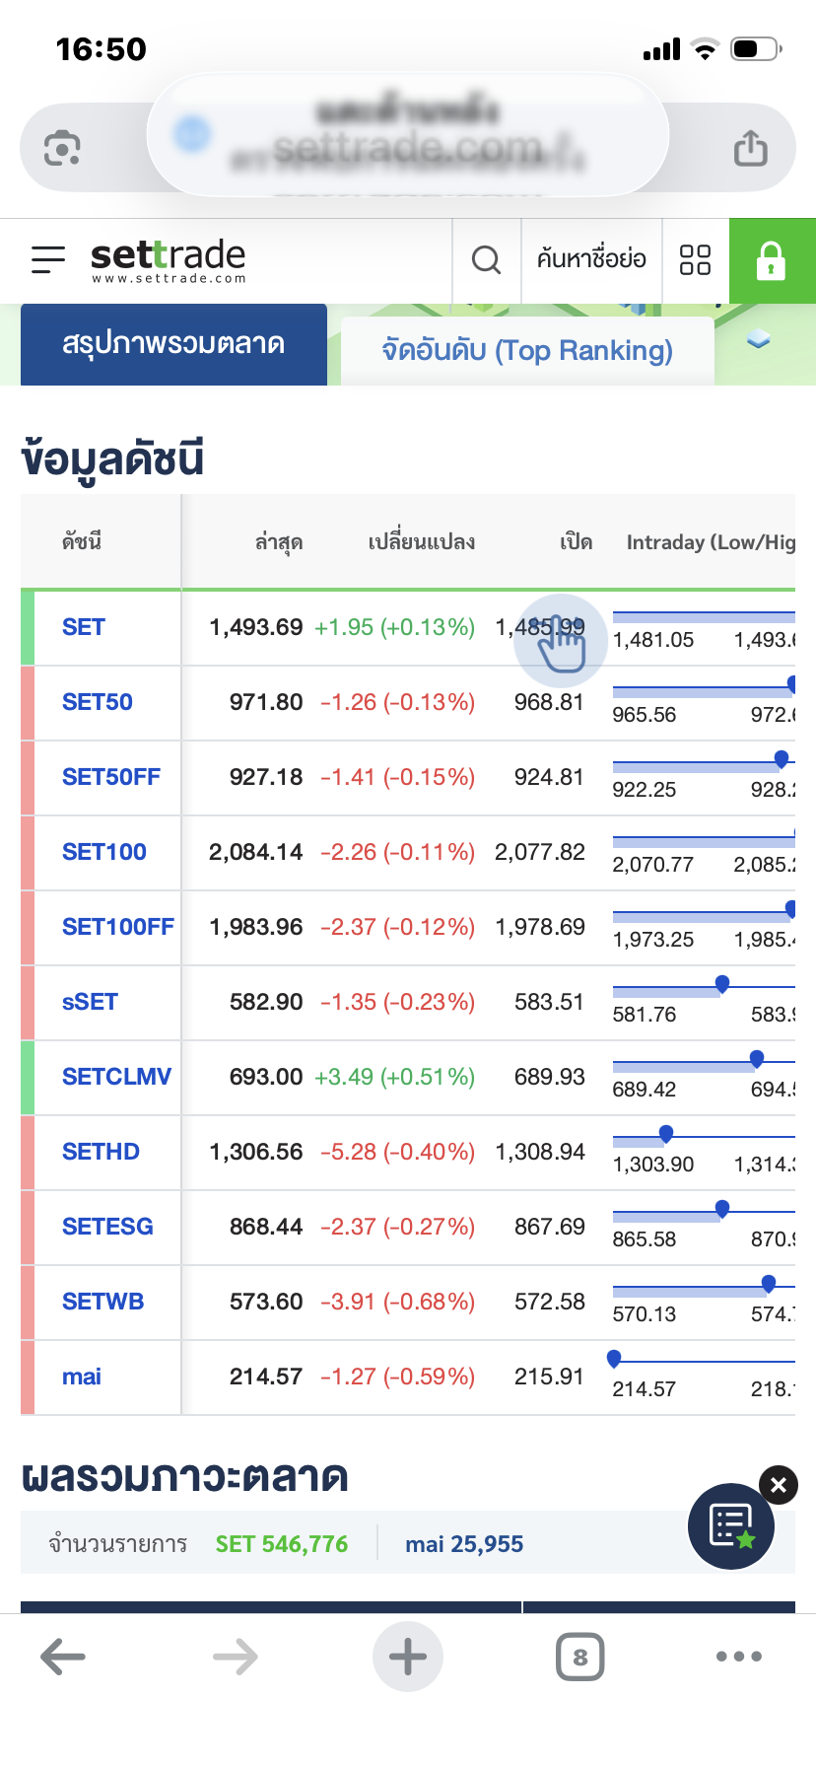Click the sSET intraday range marker
This screenshot has width=816, height=1767.
[722, 984]
